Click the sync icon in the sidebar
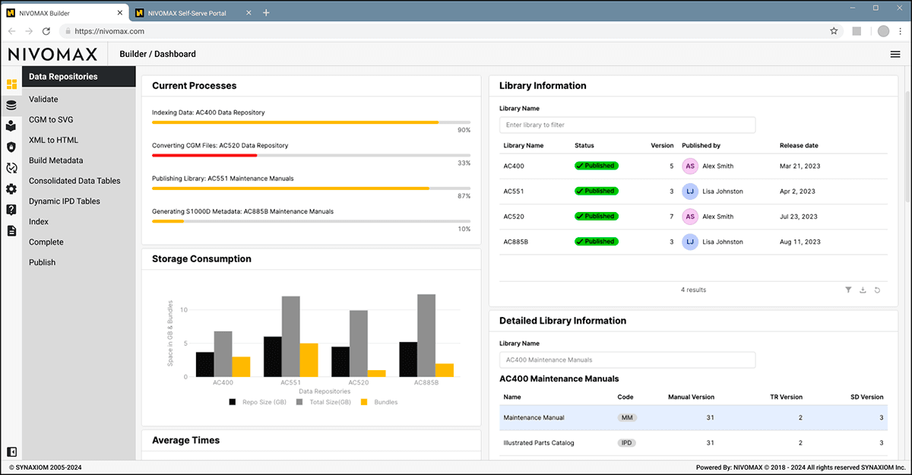The height and width of the screenshot is (475, 912). click(x=11, y=167)
